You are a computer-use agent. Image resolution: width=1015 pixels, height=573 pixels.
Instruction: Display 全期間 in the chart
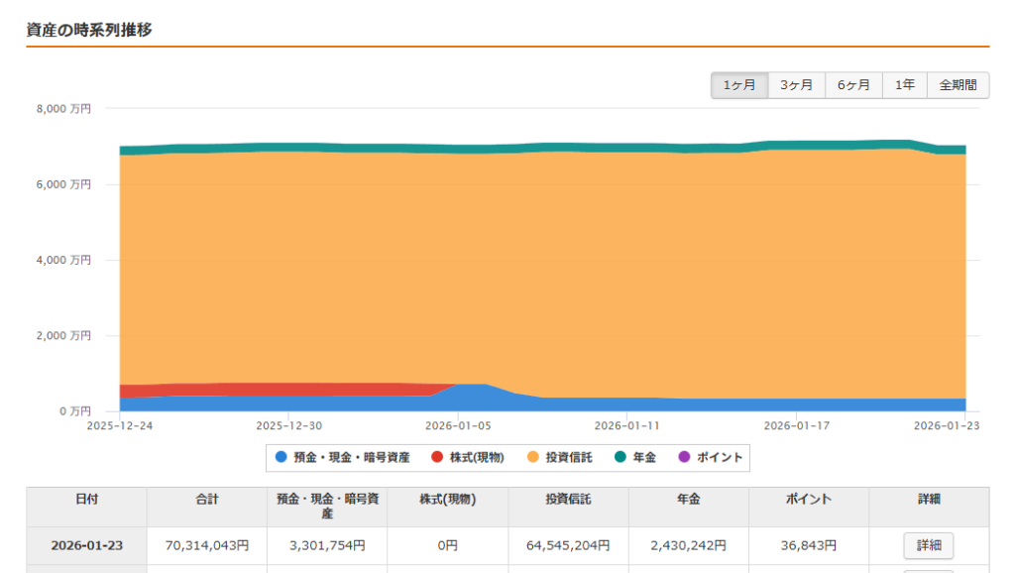[x=958, y=85]
